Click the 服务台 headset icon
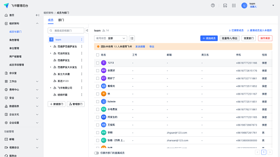Screen dimensions: 280x157 pyautogui.click(x=6, y=156)
